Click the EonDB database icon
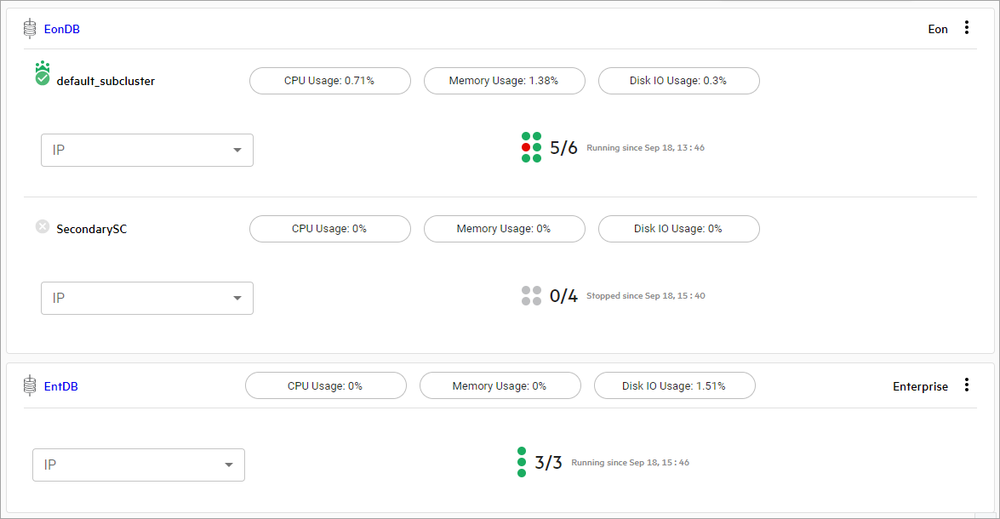 click(30, 29)
